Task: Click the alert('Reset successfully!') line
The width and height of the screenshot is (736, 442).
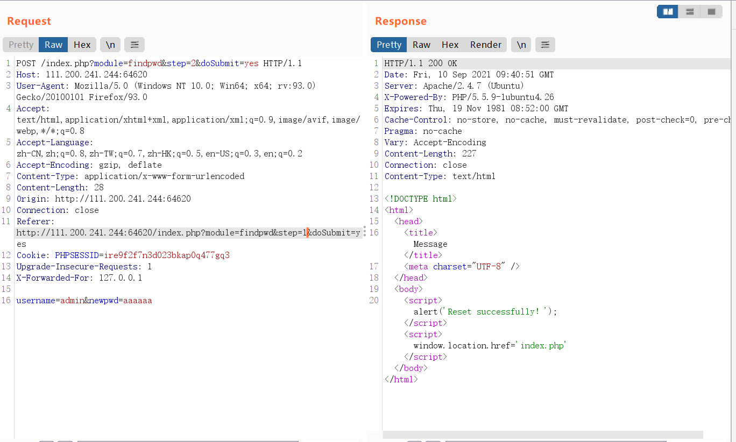Action: (485, 312)
